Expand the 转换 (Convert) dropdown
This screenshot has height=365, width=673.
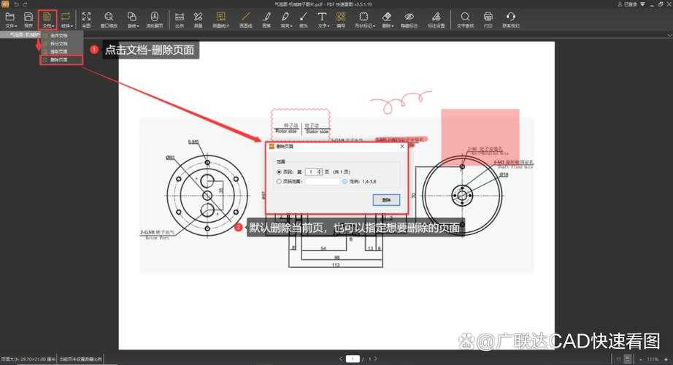pyautogui.click(x=66, y=19)
